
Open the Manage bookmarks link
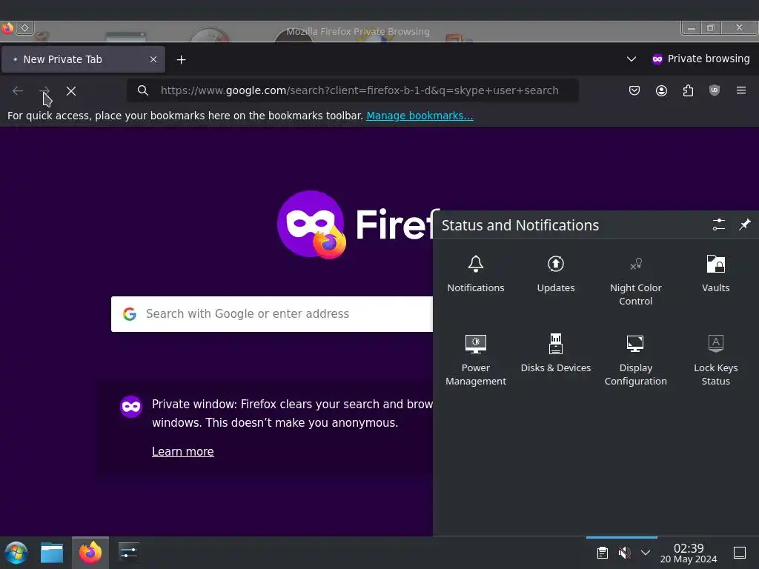pos(420,116)
